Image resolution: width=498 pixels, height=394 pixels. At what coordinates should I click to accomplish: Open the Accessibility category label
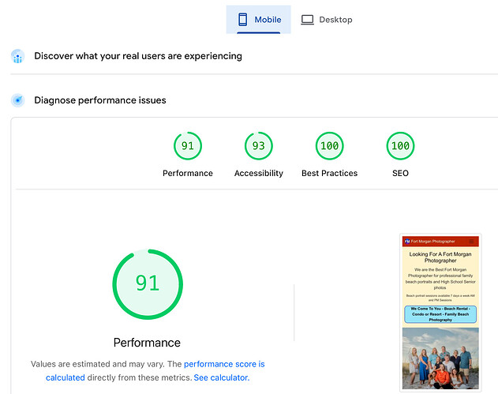coord(259,173)
